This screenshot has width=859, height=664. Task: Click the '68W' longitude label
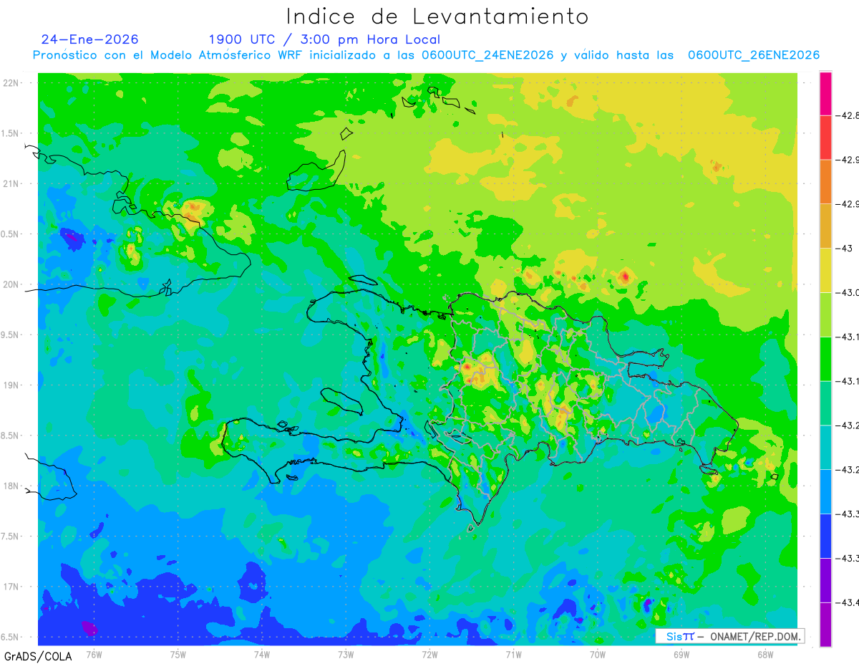pos(765,655)
